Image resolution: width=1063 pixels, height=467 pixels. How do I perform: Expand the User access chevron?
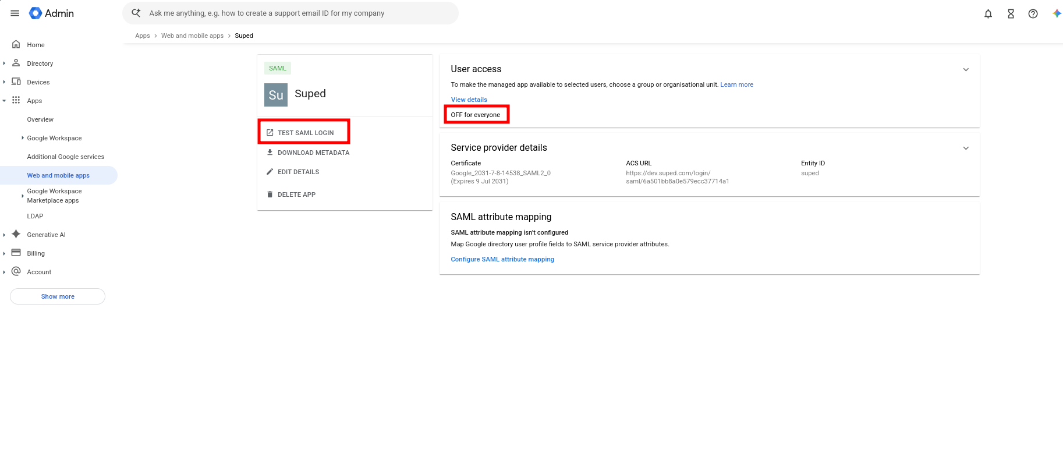click(966, 69)
